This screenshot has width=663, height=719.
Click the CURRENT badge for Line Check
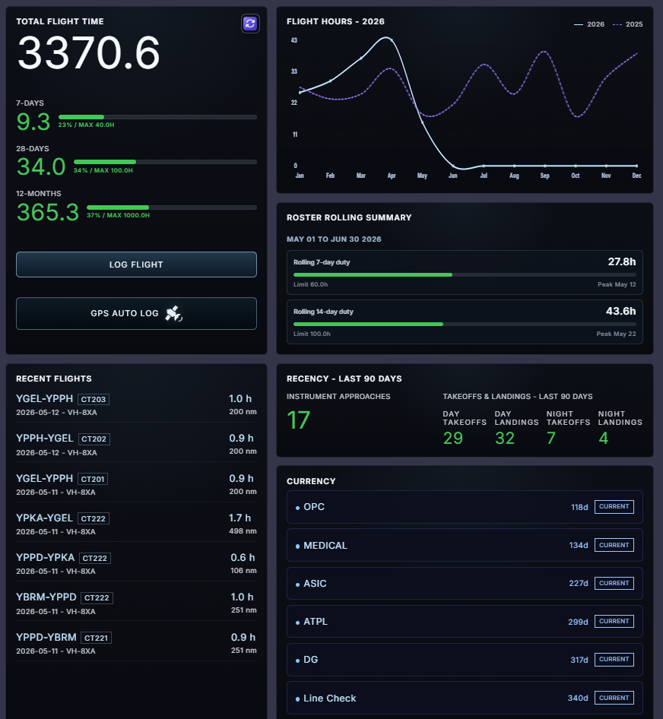click(x=614, y=698)
